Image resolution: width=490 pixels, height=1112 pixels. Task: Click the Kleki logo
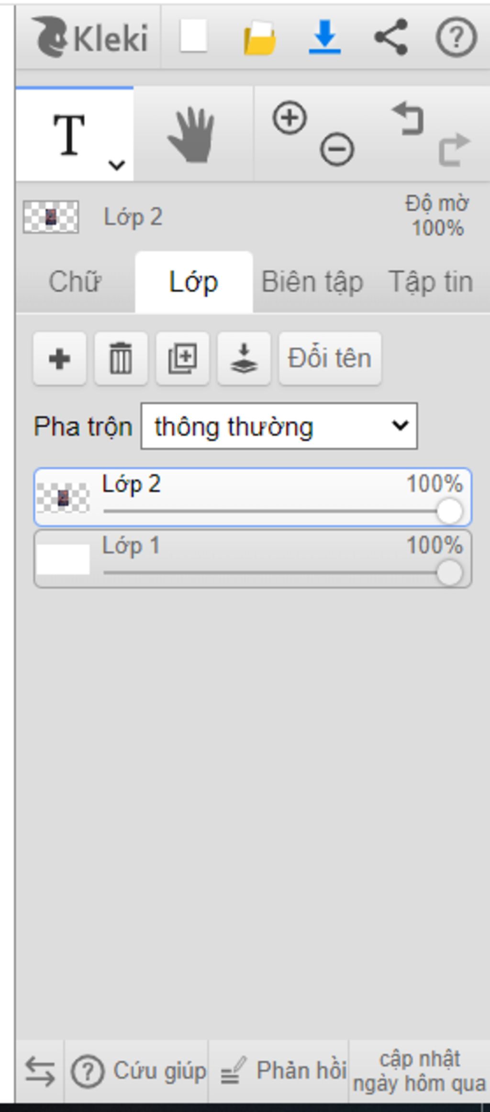(x=90, y=37)
